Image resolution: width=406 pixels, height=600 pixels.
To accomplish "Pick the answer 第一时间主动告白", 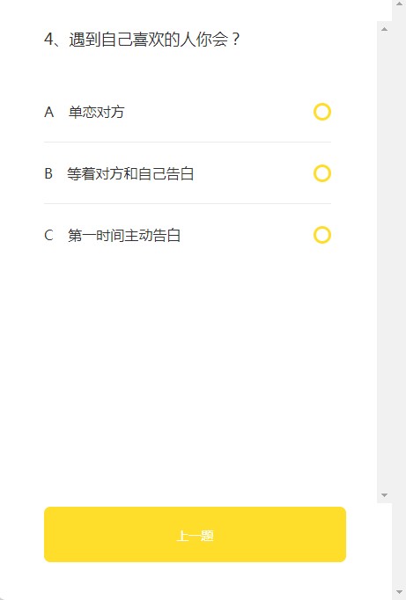I will pyautogui.click(x=124, y=235).
